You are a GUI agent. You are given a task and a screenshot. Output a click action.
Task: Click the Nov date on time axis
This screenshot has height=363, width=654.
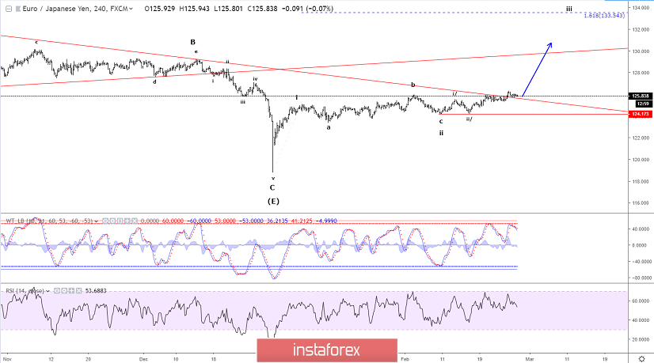[7, 358]
